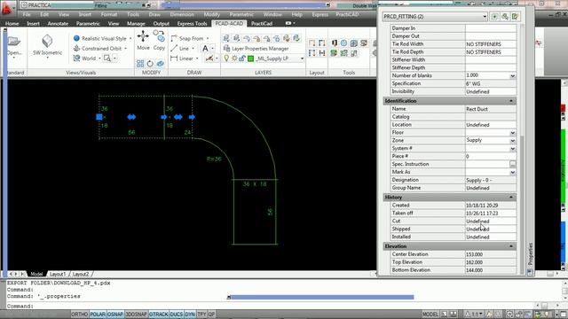Image resolution: width=568 pixels, height=319 pixels.
Task: Switch to the Layout2 tab
Action: (x=81, y=274)
